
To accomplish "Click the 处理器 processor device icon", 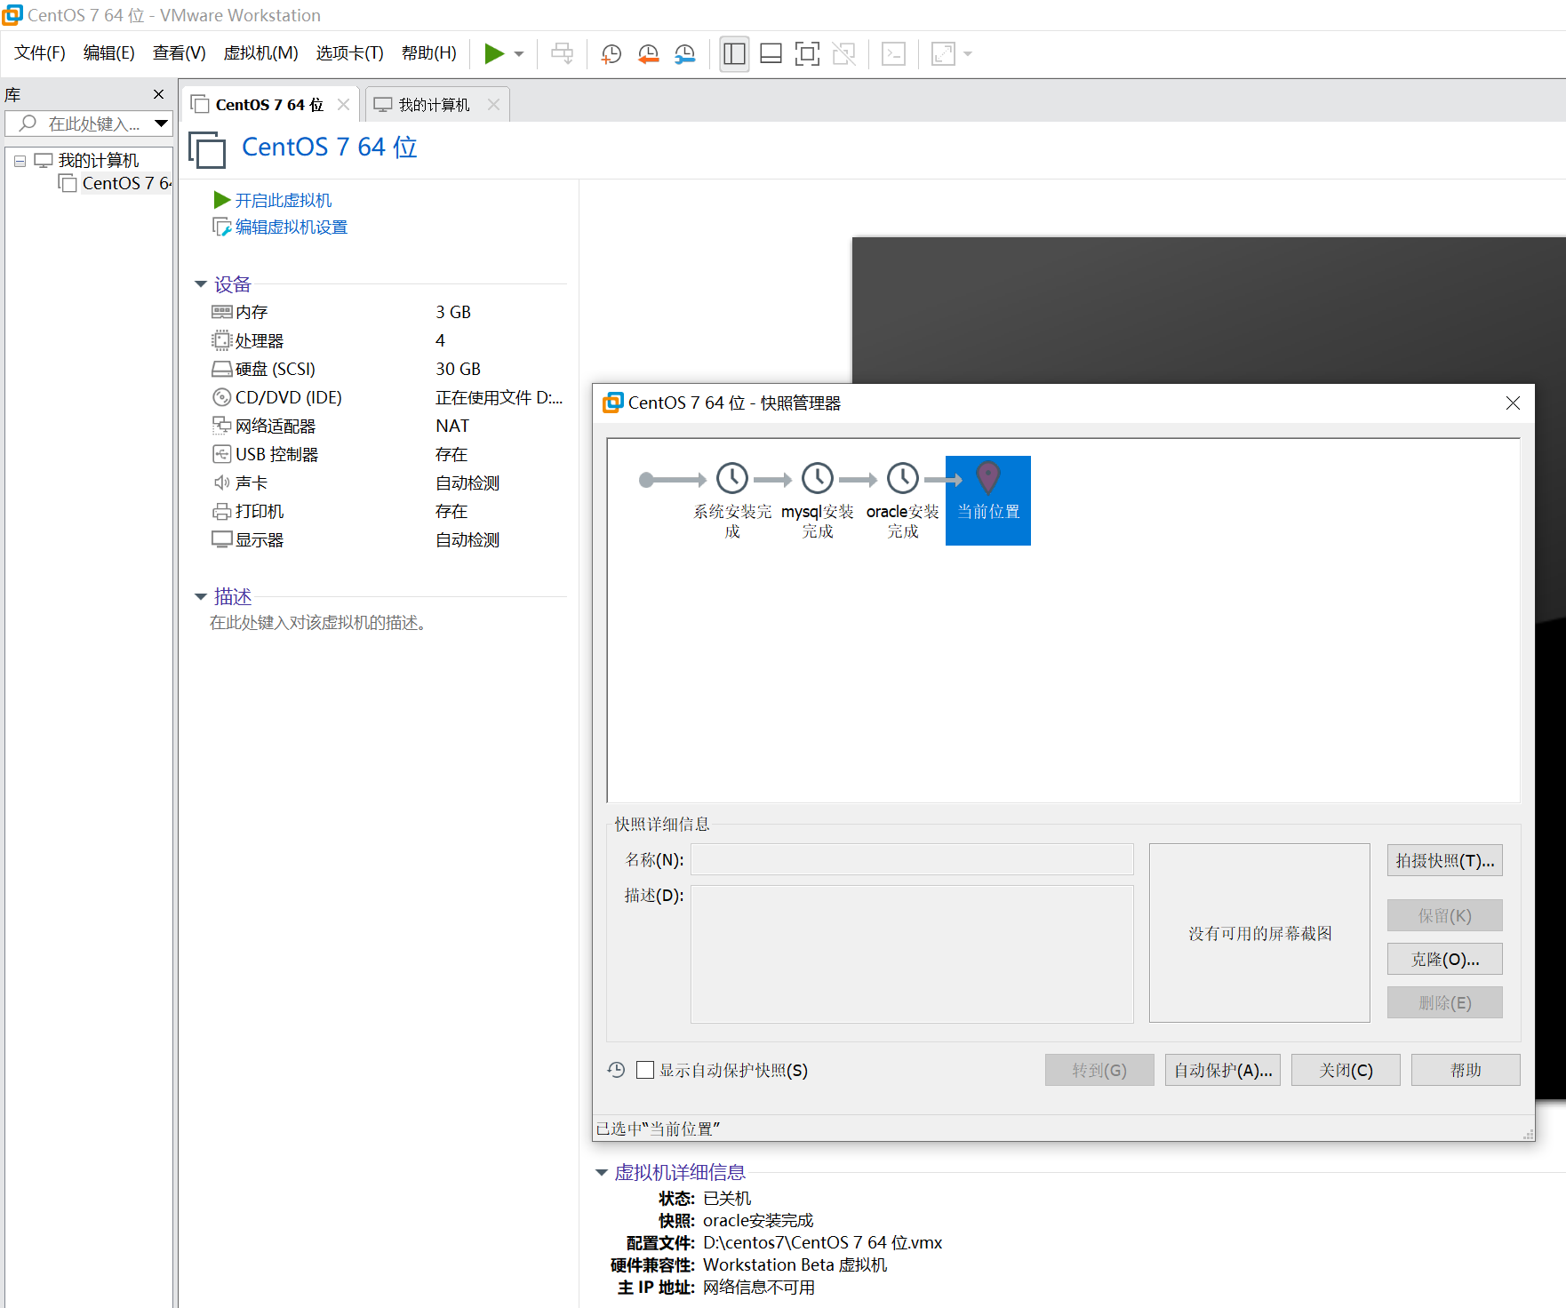I will (221, 340).
